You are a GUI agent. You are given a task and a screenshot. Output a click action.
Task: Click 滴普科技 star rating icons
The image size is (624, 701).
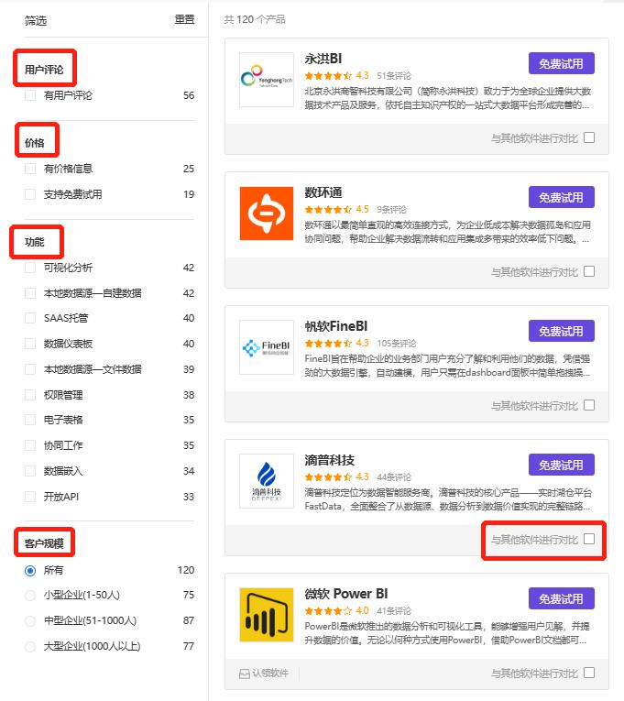tap(329, 477)
